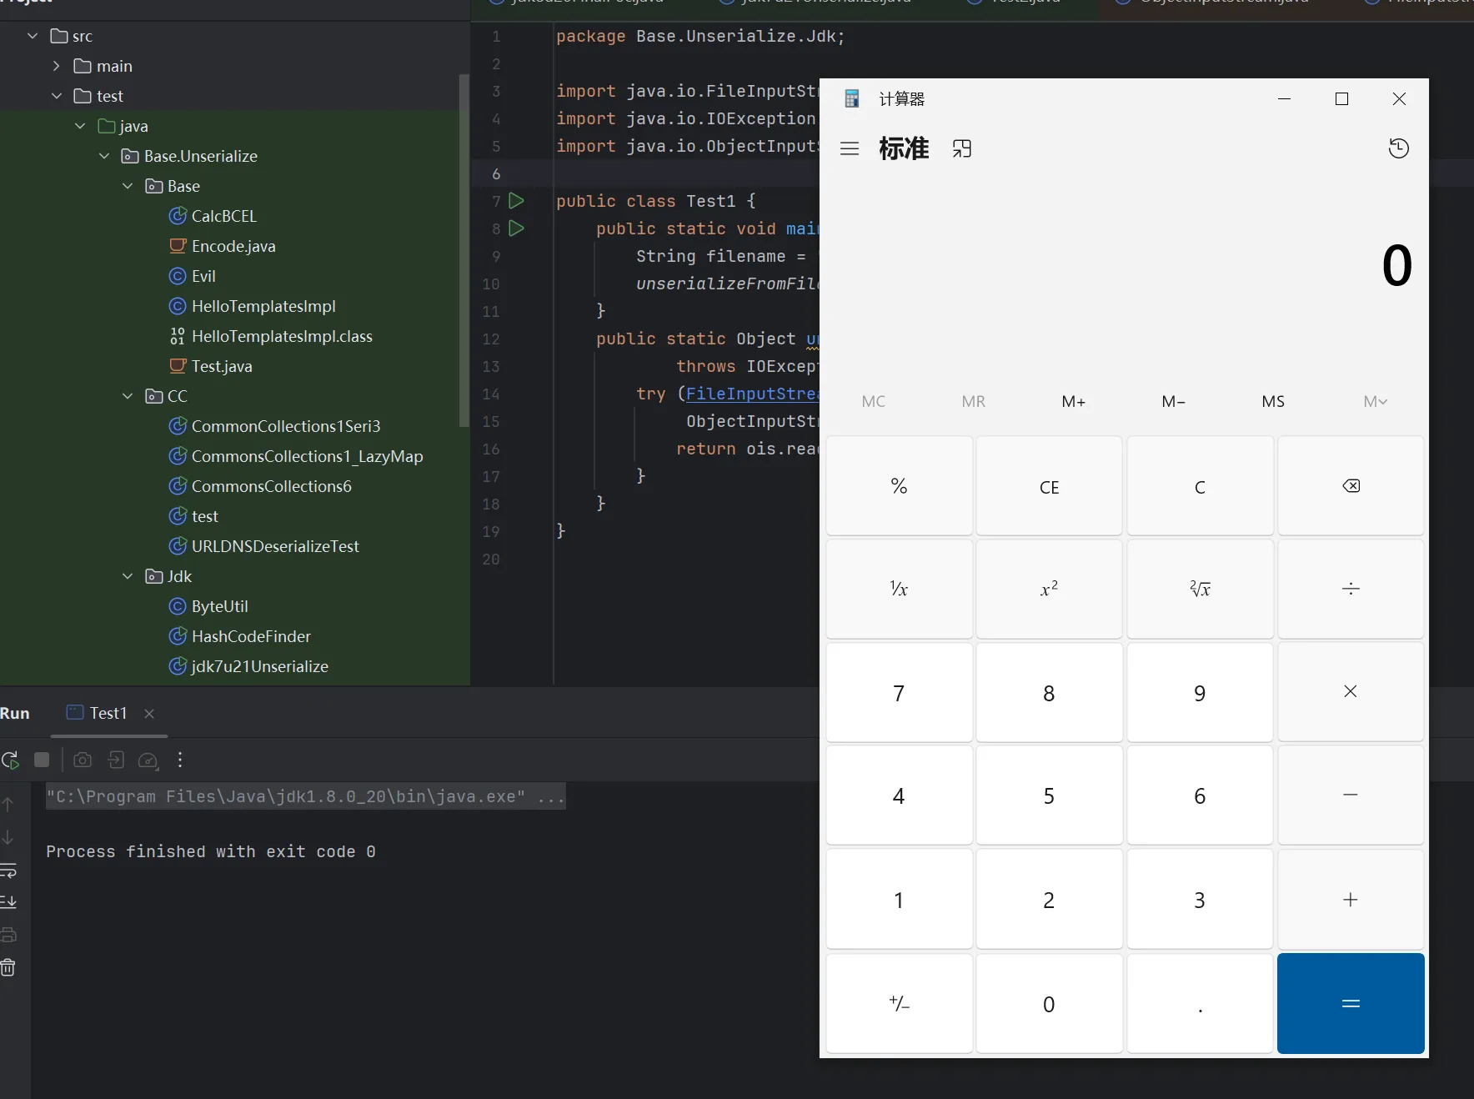Screen dimensions: 1474x1099
Task: Click the FileInputStream link on line 14
Action: coord(750,394)
